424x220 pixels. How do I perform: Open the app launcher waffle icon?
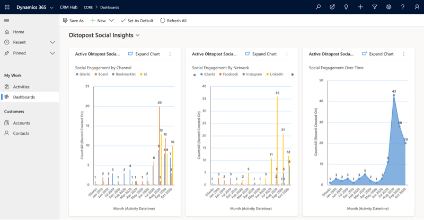click(x=7, y=7)
